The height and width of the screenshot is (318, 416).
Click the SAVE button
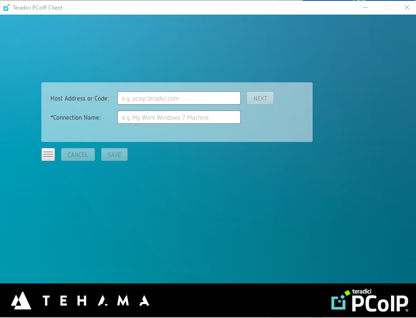click(114, 154)
